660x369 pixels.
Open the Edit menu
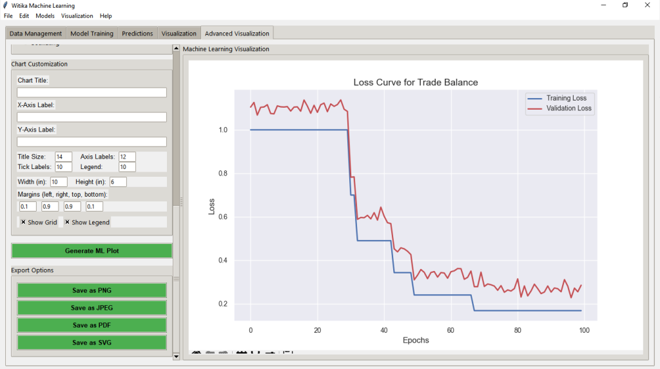(x=24, y=16)
